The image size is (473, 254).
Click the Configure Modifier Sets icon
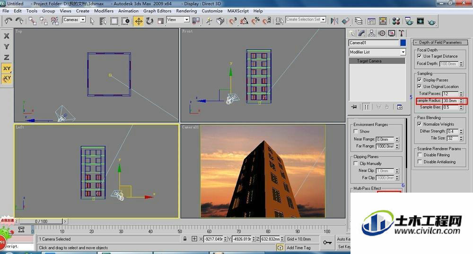pyautogui.click(x=400, y=107)
